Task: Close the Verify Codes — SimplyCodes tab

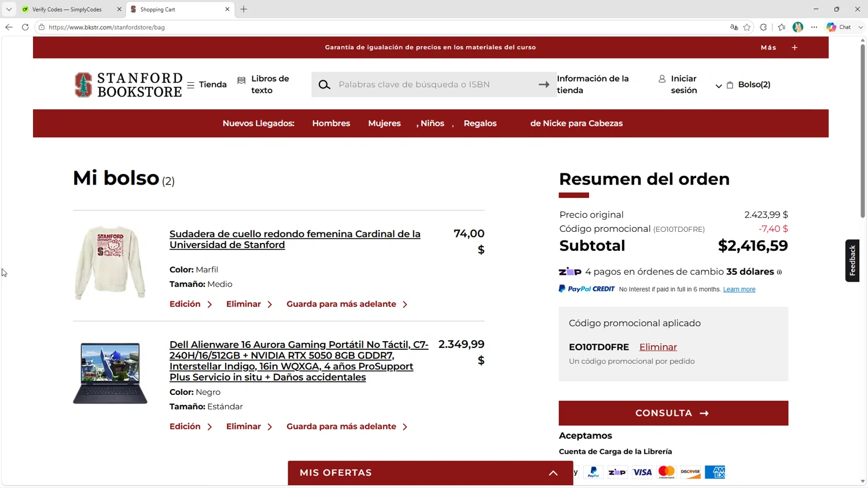Action: 119,9
